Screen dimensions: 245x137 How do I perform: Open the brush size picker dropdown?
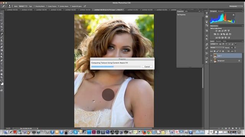click(12, 6)
